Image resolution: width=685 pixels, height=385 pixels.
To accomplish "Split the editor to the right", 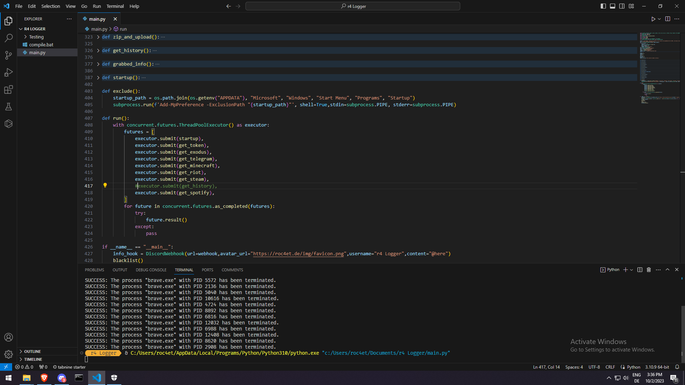I will coord(668,19).
